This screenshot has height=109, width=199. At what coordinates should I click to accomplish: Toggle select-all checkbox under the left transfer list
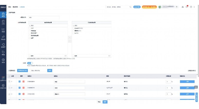[30, 56]
